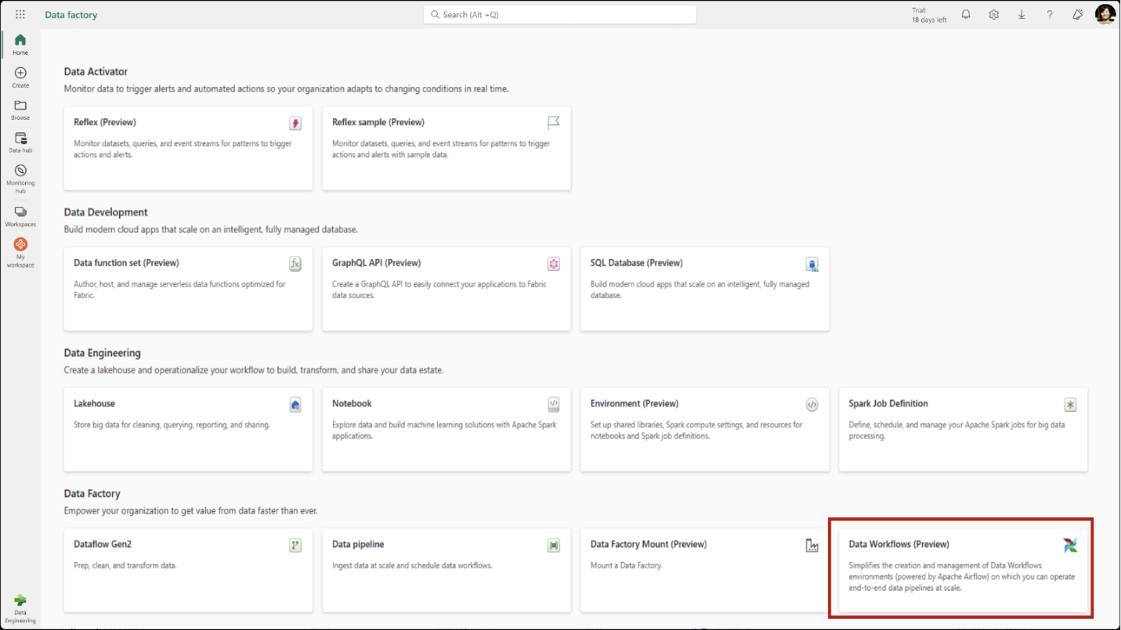This screenshot has height=630, width=1121.
Task: Click the Data Factory Mount factory icon
Action: click(812, 545)
